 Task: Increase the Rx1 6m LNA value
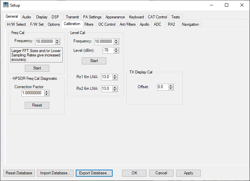pyautogui.click(x=115, y=76)
